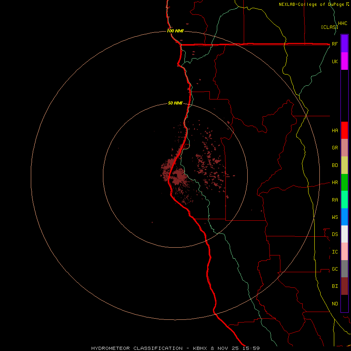Click the GR legend label
Screen dimensions: 351x351
click(335, 148)
